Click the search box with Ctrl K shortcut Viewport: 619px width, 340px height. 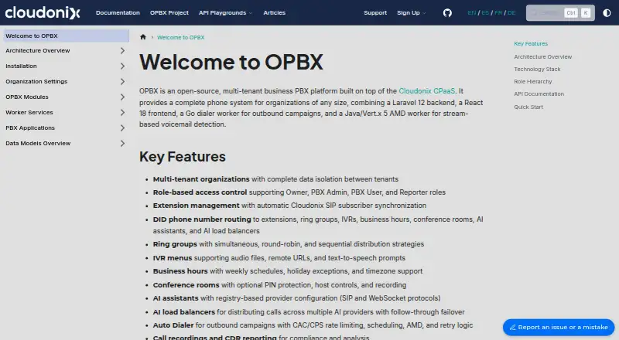pos(560,13)
